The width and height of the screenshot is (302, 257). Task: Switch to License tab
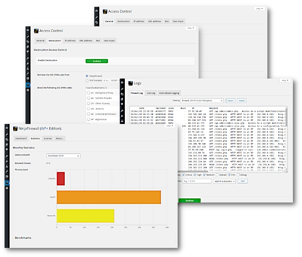click(x=48, y=138)
